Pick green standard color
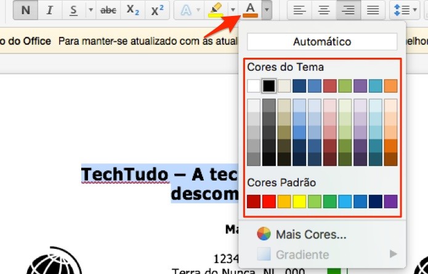 [329, 202]
